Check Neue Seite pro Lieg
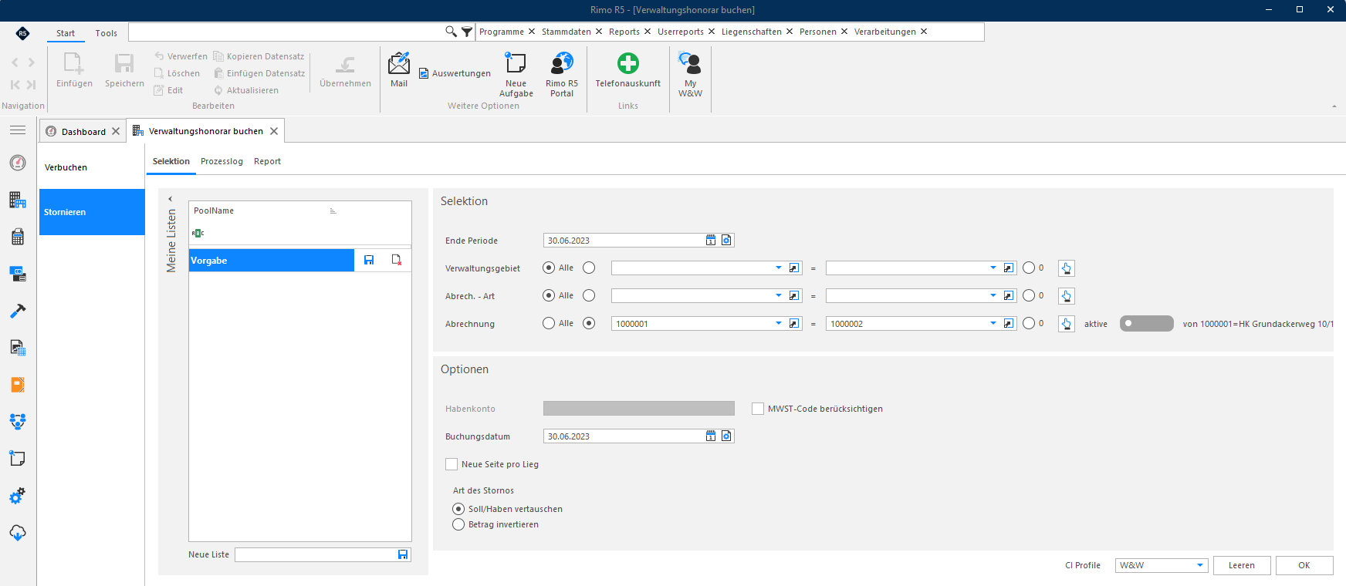 click(451, 464)
